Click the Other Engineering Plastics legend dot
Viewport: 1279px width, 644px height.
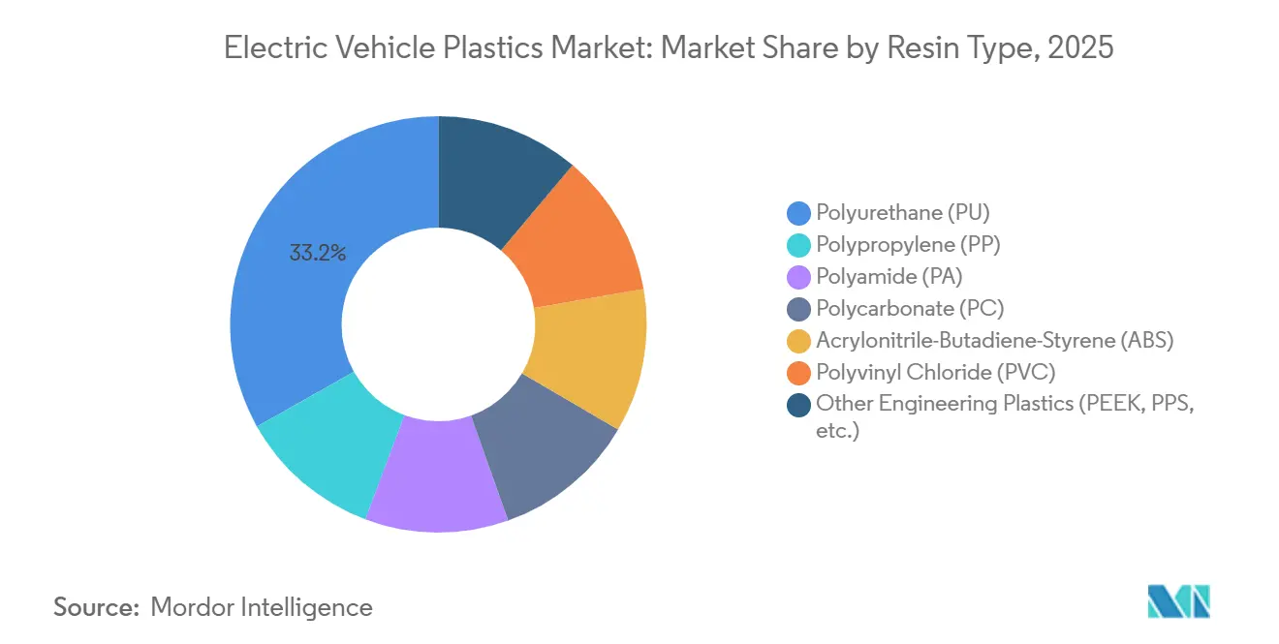point(799,404)
